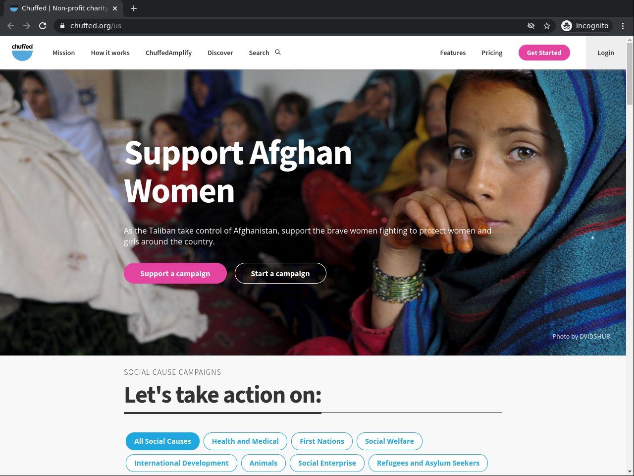Screen dimensions: 634x476
Task: Filter campaigns by Health and Medical
Action: tap(245, 441)
